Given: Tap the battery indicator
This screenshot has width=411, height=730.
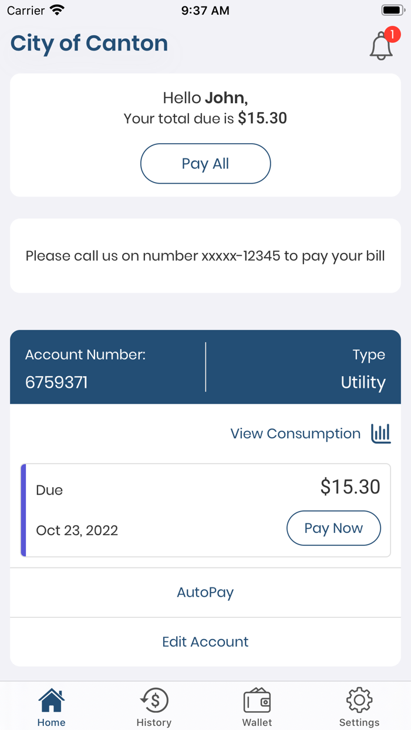Looking at the screenshot, I should (393, 9).
